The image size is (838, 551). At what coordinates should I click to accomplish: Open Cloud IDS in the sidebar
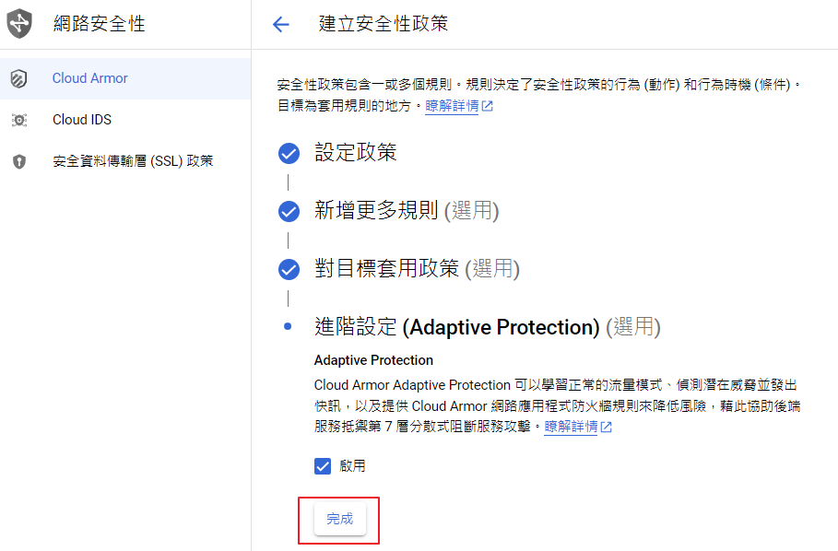82,120
